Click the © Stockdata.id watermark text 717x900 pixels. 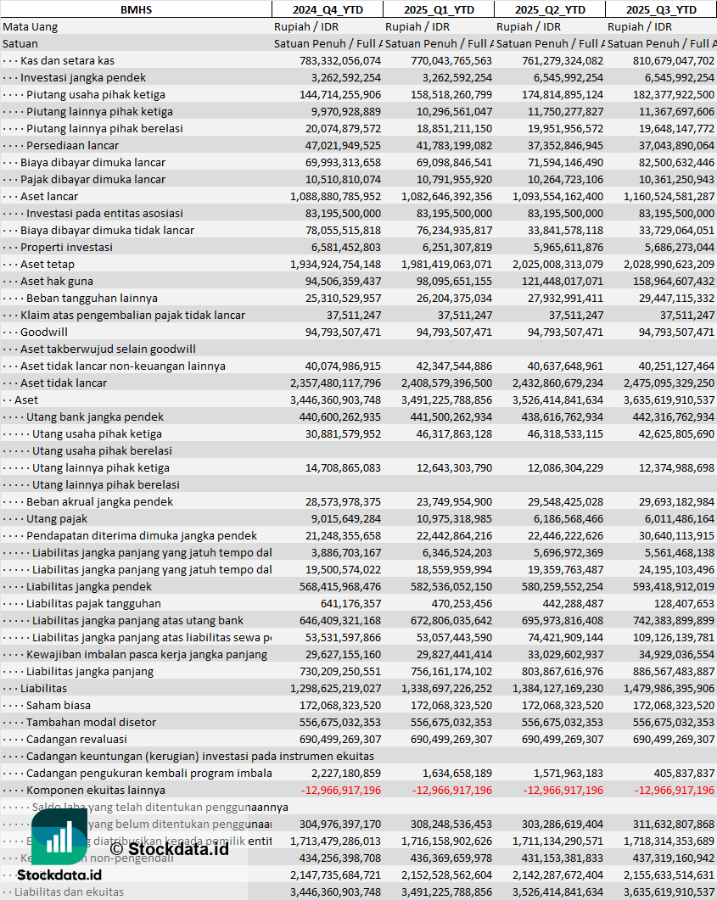tap(169, 848)
